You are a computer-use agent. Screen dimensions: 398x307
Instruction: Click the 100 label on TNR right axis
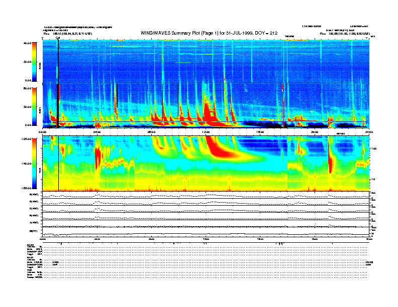pos(374,148)
